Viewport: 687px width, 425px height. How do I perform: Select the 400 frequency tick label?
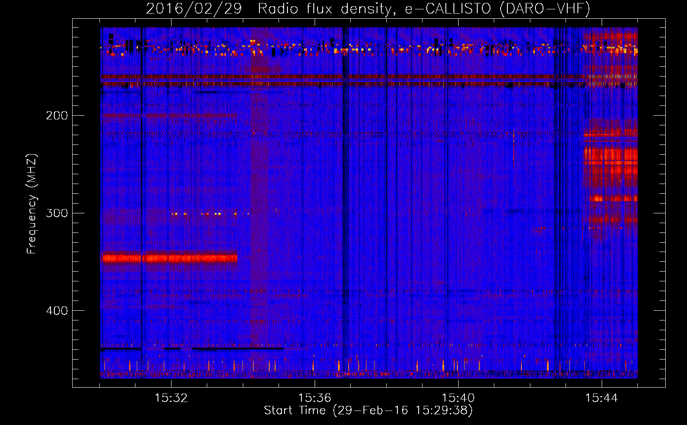pyautogui.click(x=57, y=311)
